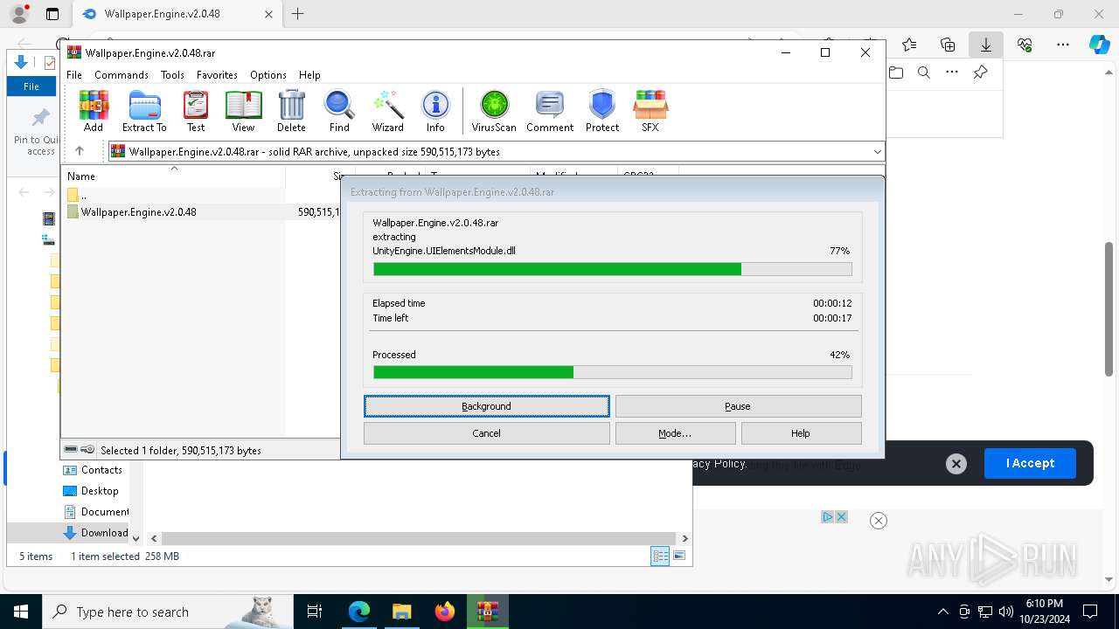Open Task View on the taskbar
The image size is (1119, 629).
315,612
